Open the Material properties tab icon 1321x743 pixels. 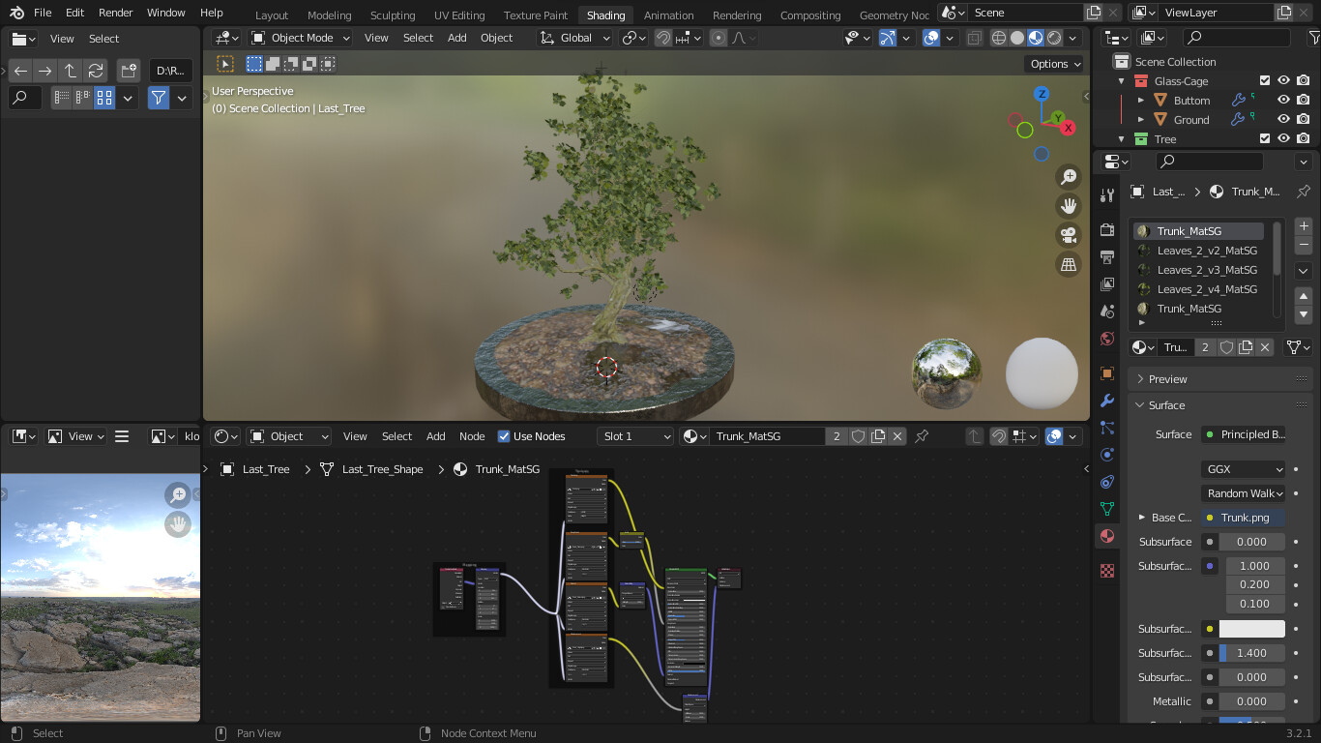(1107, 536)
